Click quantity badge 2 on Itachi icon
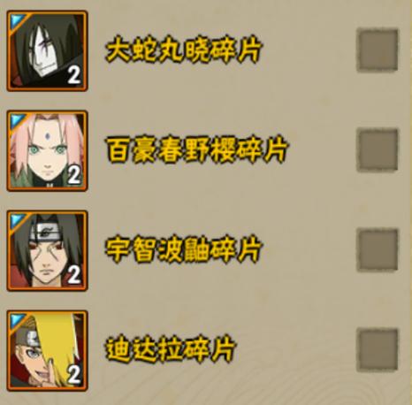 (74, 275)
